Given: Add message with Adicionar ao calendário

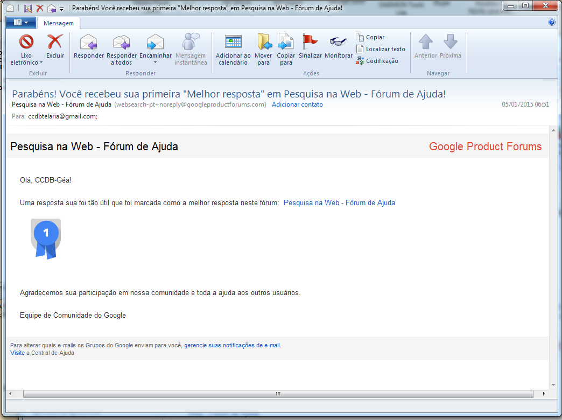Looking at the screenshot, I should (x=233, y=42).
